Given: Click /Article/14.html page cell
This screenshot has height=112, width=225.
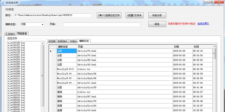Looking at the screenshot, I should pos(125,110).
